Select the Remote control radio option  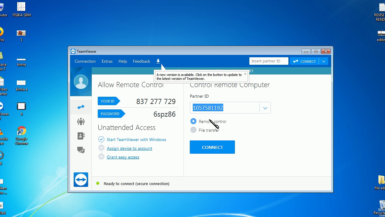(193, 121)
